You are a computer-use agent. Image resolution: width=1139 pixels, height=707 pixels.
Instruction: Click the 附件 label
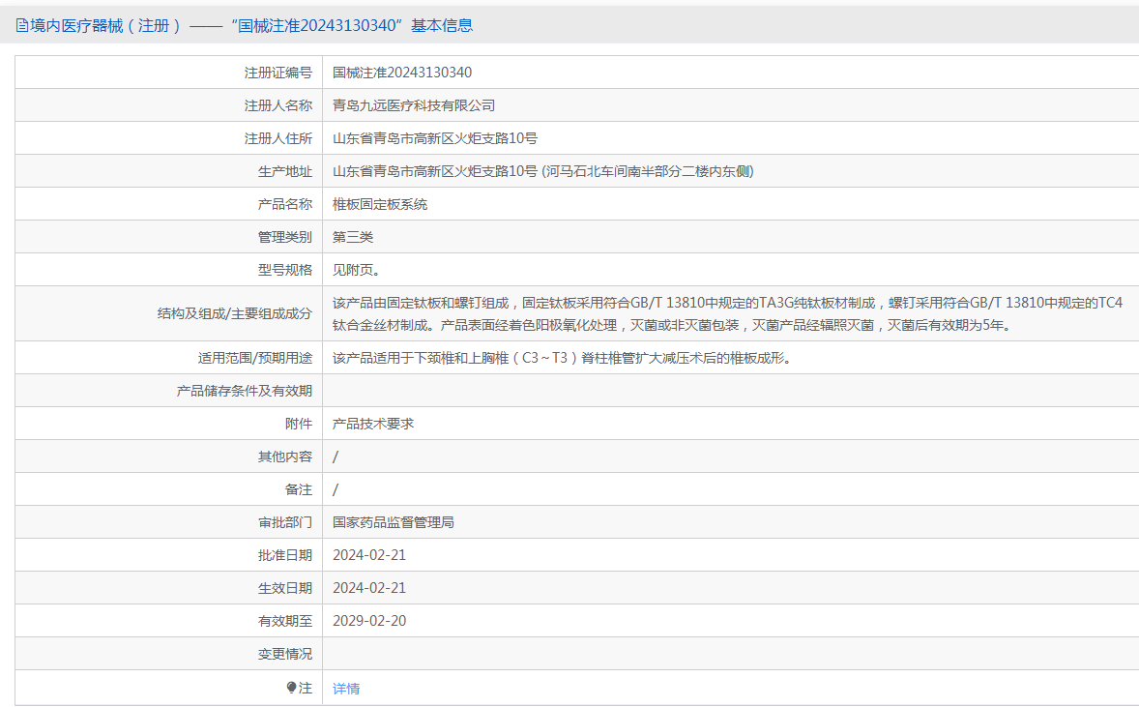[299, 424]
